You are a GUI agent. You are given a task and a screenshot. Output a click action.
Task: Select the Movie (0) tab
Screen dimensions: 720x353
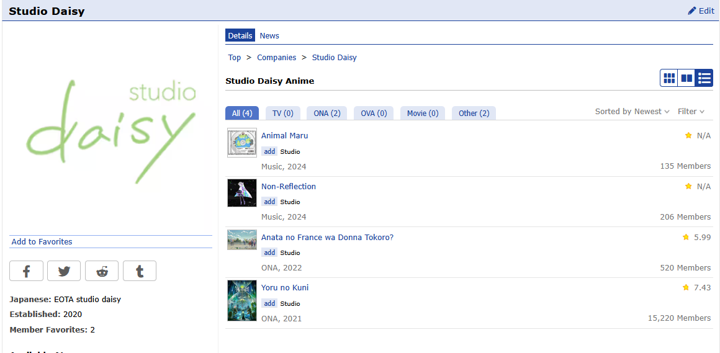(x=423, y=114)
